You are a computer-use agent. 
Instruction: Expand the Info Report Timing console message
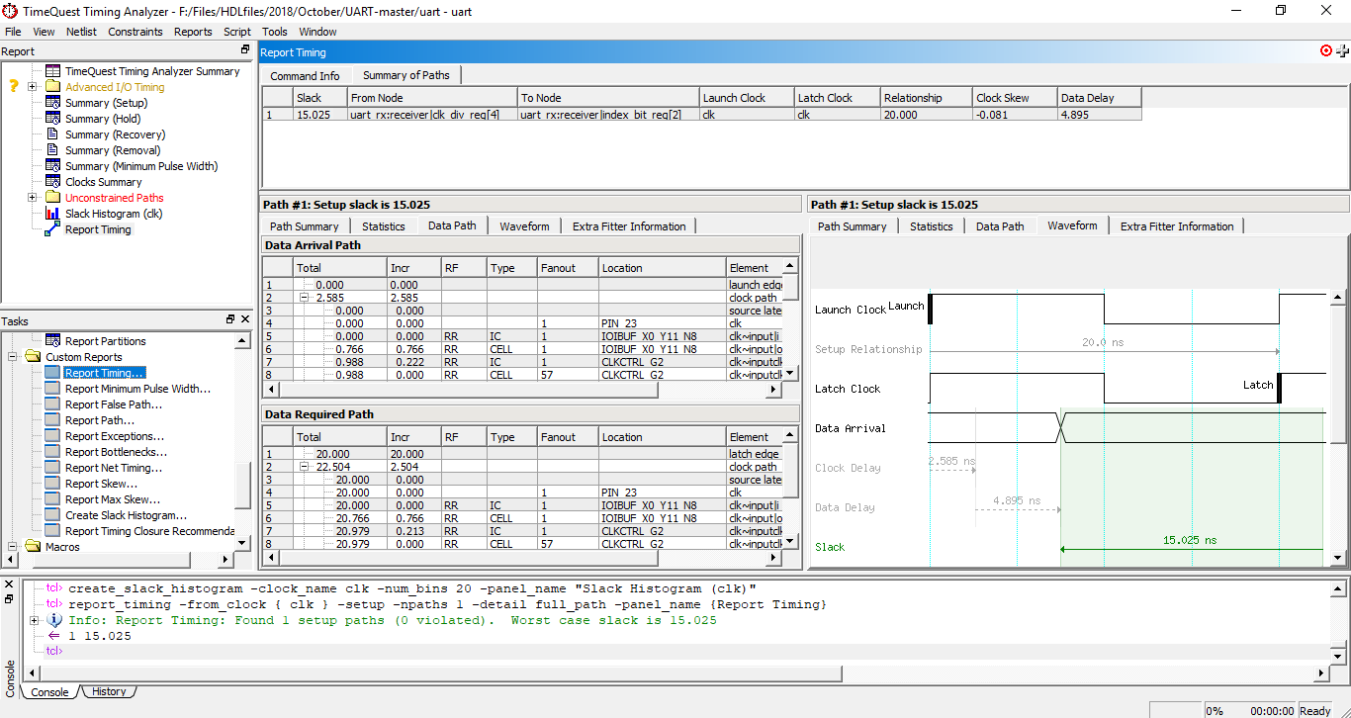click(x=35, y=620)
